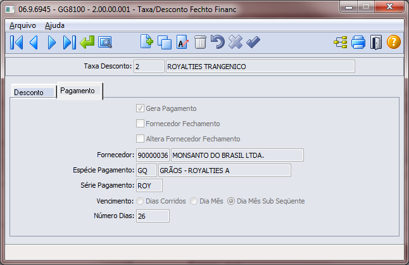Go to the next record
The image size is (409, 265).
(52, 42)
